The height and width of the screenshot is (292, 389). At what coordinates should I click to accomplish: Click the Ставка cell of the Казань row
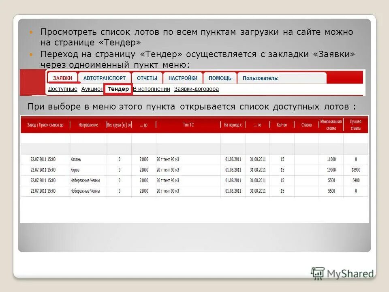tap(307, 159)
